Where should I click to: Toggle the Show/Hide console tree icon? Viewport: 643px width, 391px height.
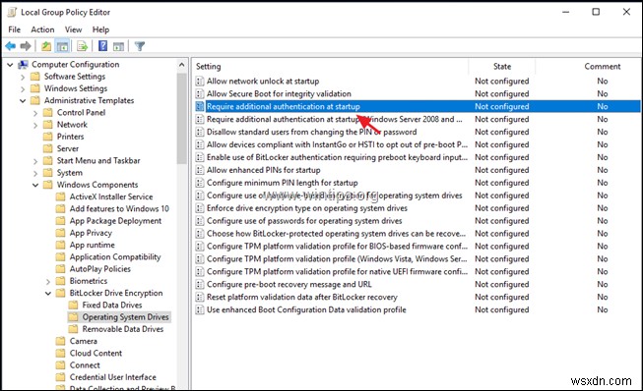tap(62, 46)
